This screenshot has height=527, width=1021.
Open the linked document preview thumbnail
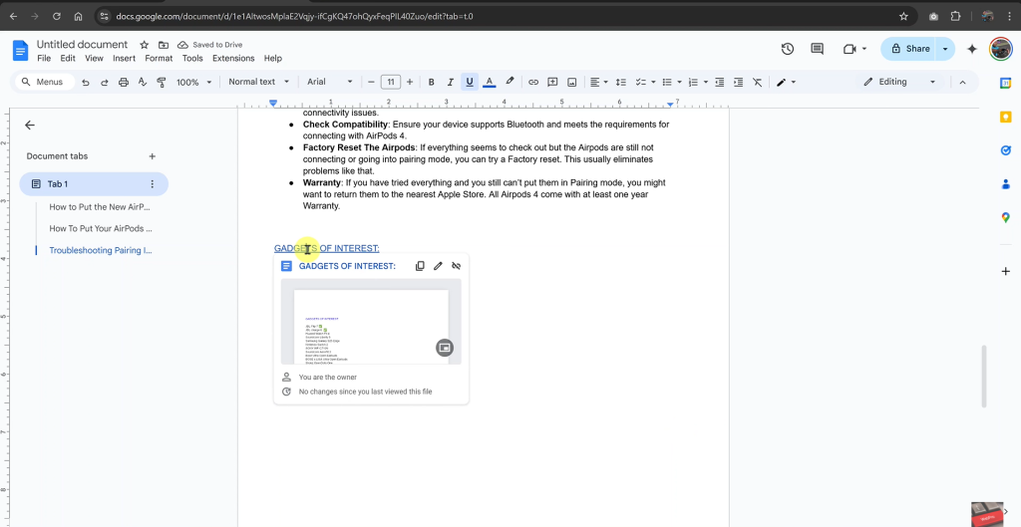371,322
